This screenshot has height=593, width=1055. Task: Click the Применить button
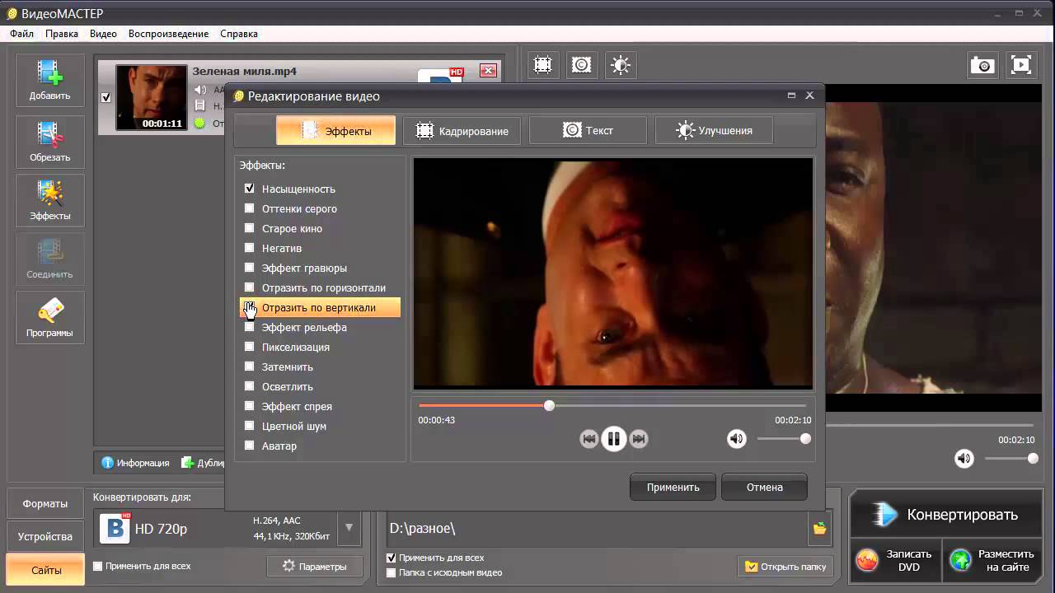pyautogui.click(x=673, y=487)
